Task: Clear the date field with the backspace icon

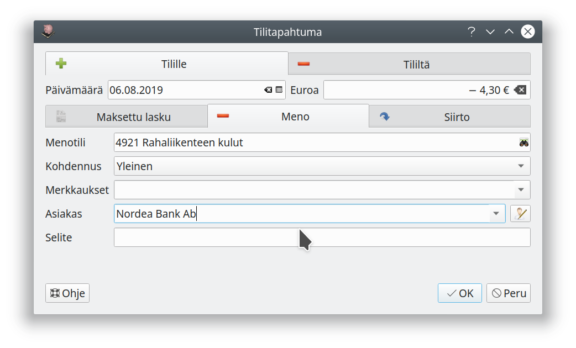Action: [x=268, y=90]
